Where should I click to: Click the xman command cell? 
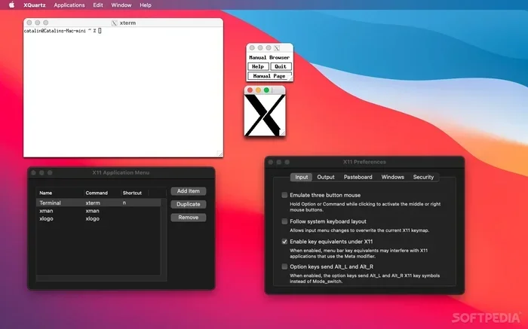(92, 211)
